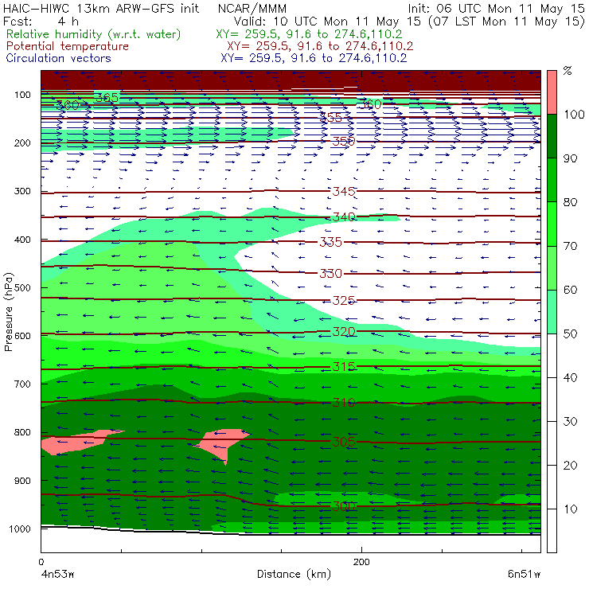Click the colorbar '%' unit label
Screen dimensions: 589x589
pyautogui.click(x=568, y=71)
